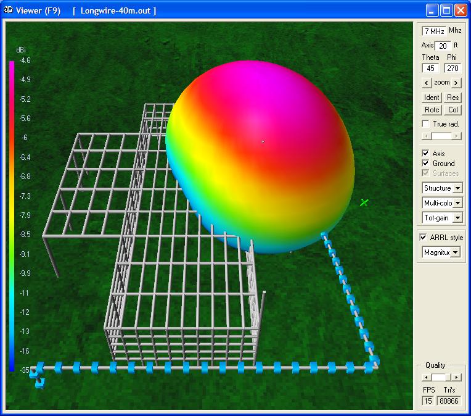
Task: Click the Quality slider right arrow
Action: [x=457, y=377]
